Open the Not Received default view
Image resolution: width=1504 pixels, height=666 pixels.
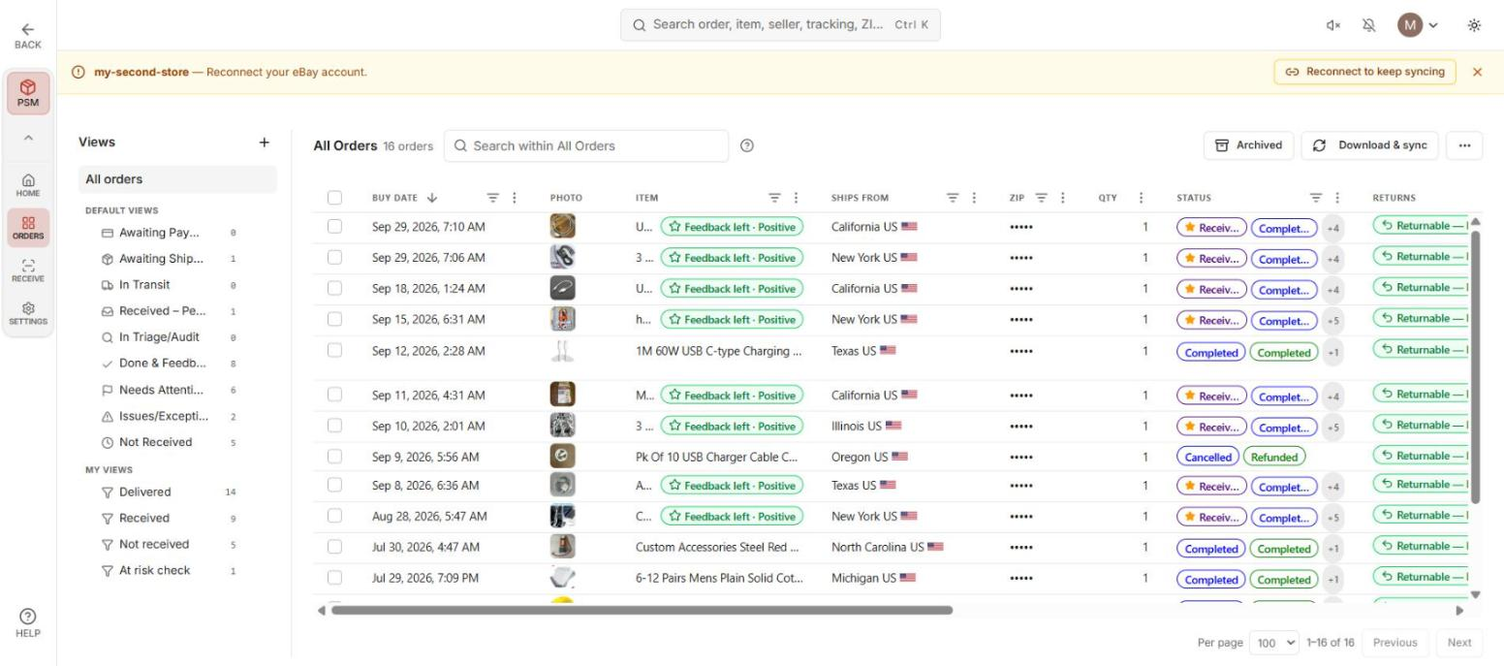(171, 442)
